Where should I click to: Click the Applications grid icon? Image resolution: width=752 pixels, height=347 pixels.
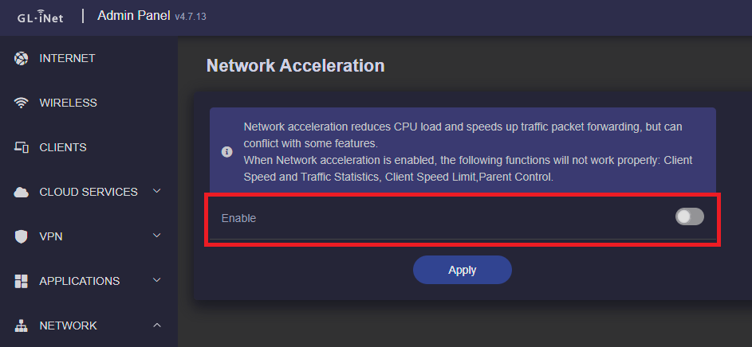tap(22, 281)
